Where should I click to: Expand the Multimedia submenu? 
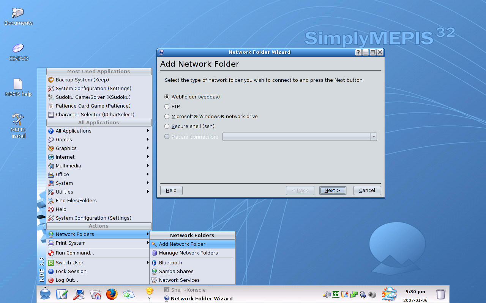tap(99, 166)
